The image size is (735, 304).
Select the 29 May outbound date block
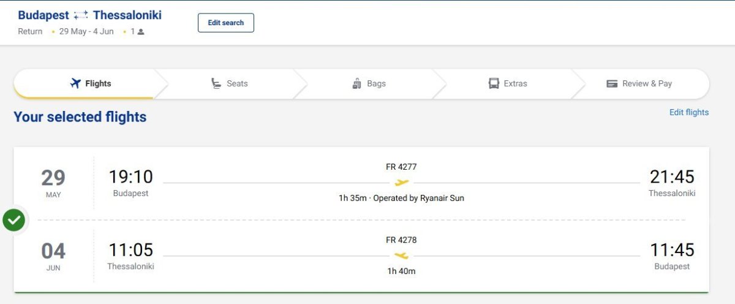53,183
